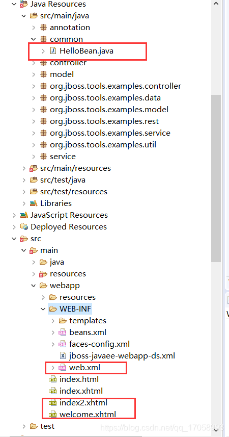This screenshot has height=437, width=229.
Task: Click the templates folder icon
Action: click(63, 321)
